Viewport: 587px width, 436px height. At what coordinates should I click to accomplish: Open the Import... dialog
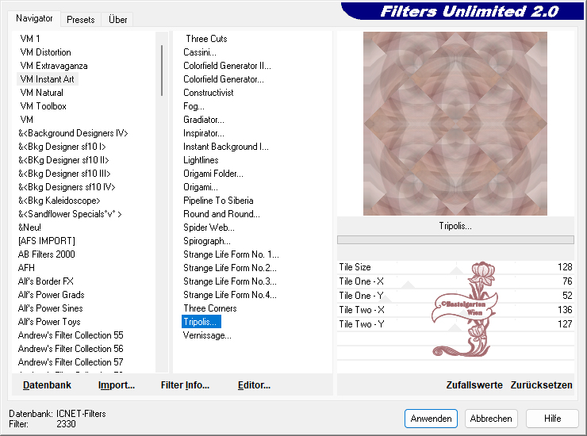[116, 385]
